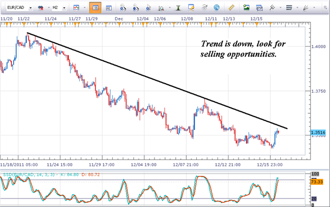
Task: Select the magnifier zoom tool icon
Action: (x=161, y=8)
